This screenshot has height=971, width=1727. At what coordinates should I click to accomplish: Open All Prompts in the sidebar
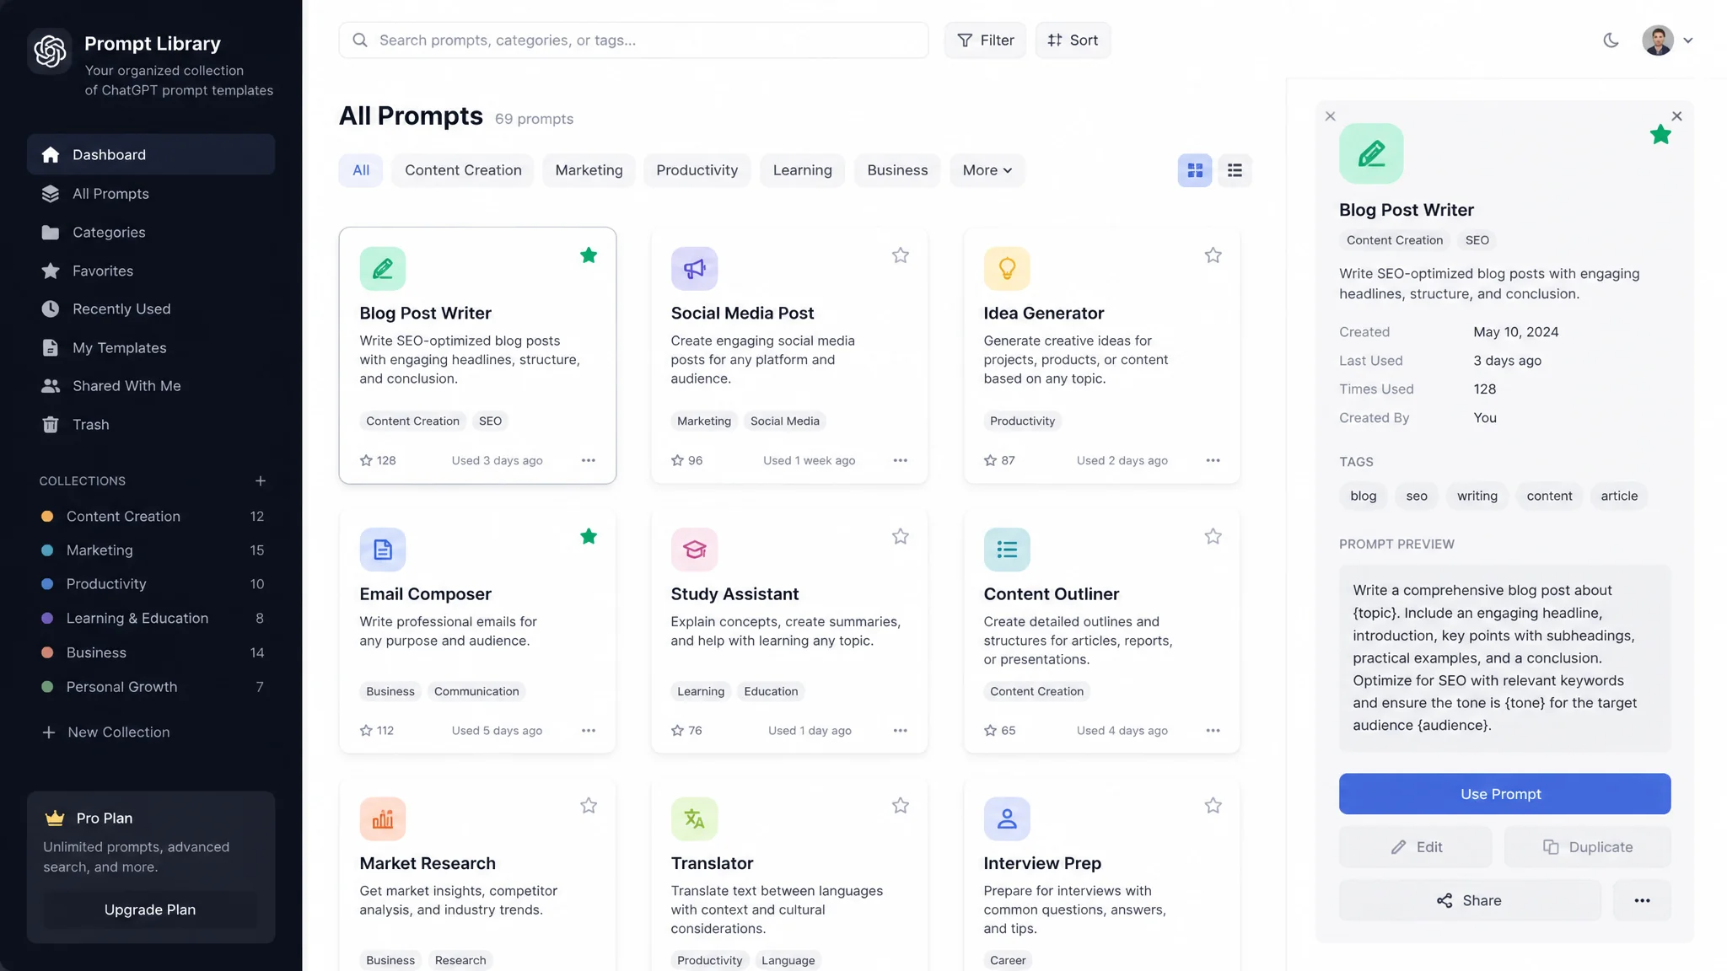[151, 194]
